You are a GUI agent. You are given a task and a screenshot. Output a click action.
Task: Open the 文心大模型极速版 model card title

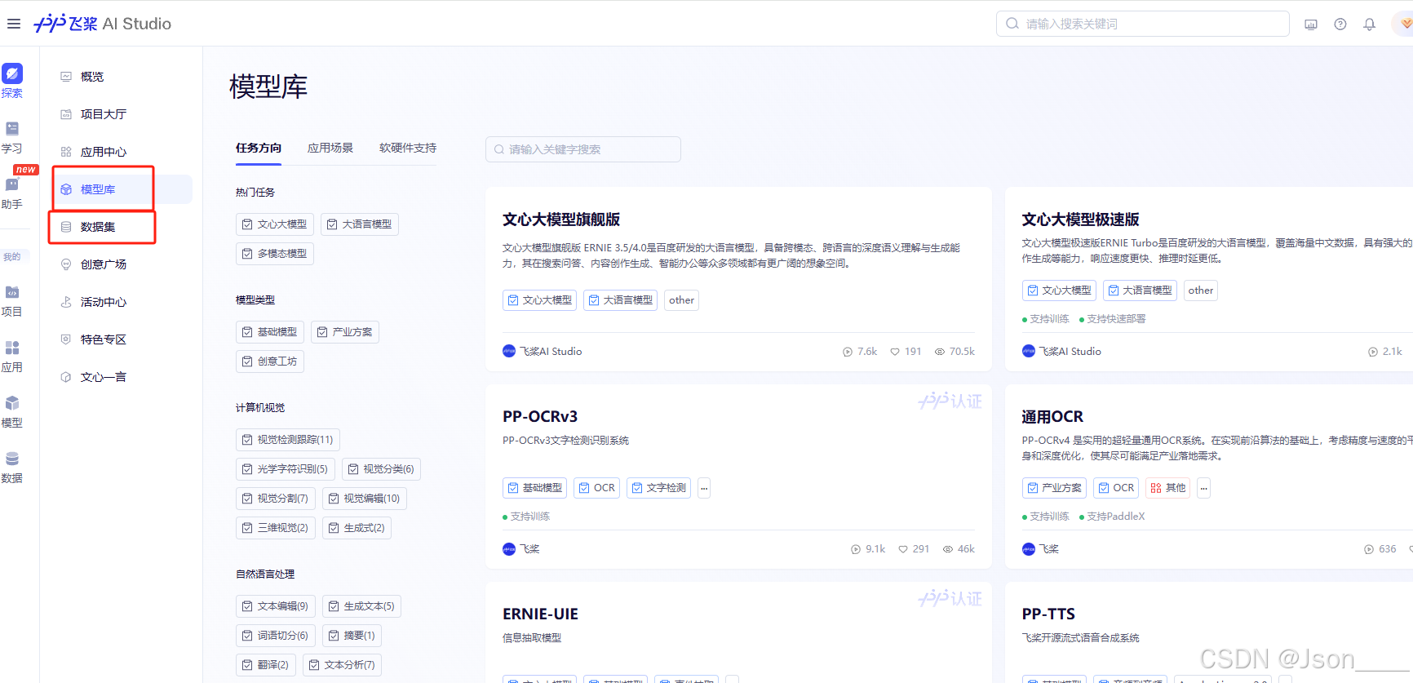point(1080,220)
